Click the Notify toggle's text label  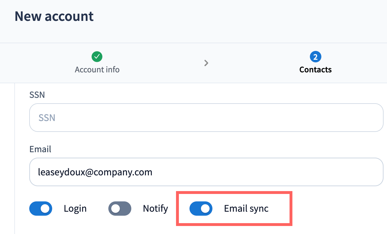tap(155, 209)
